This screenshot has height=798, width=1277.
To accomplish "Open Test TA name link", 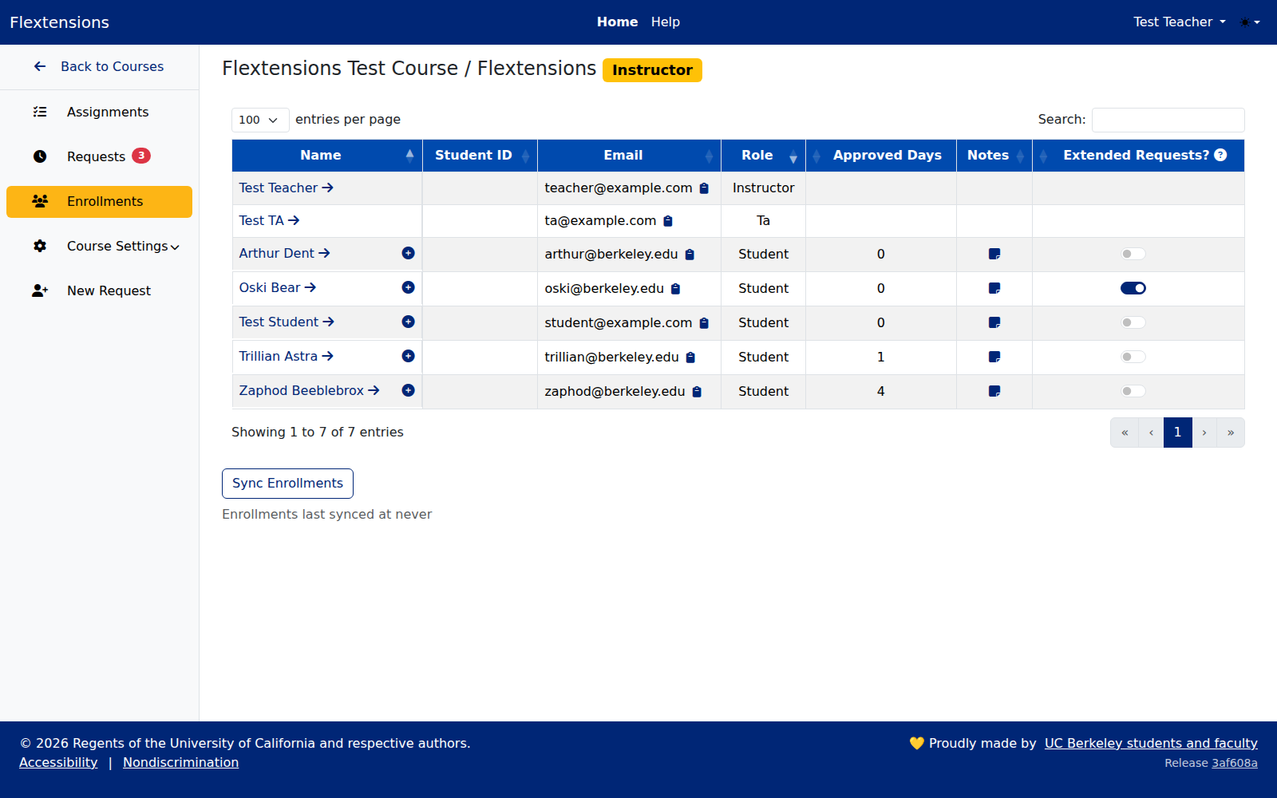I will (269, 220).
